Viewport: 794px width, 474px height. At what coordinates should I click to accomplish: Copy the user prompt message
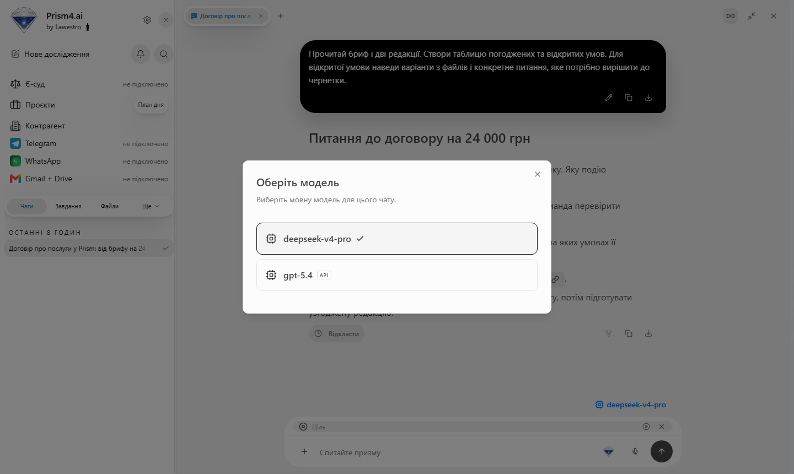[629, 98]
